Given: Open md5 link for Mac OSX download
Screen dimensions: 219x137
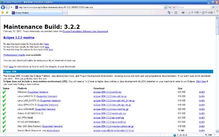Looking at the screenshot, I should point(202,126).
